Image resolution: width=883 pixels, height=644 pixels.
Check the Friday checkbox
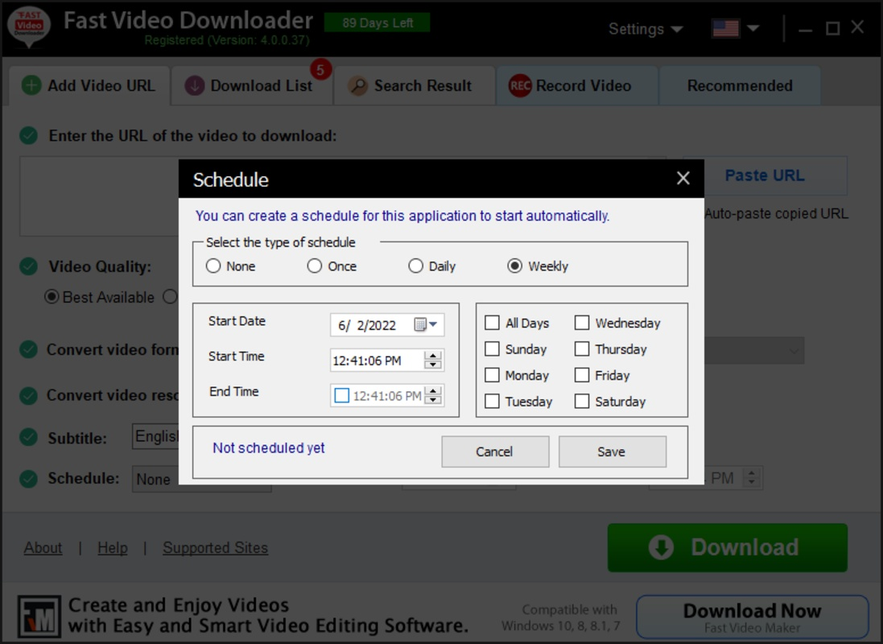click(582, 375)
